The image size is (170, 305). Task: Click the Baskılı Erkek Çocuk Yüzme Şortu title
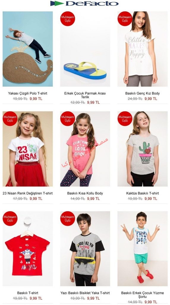point(142,295)
